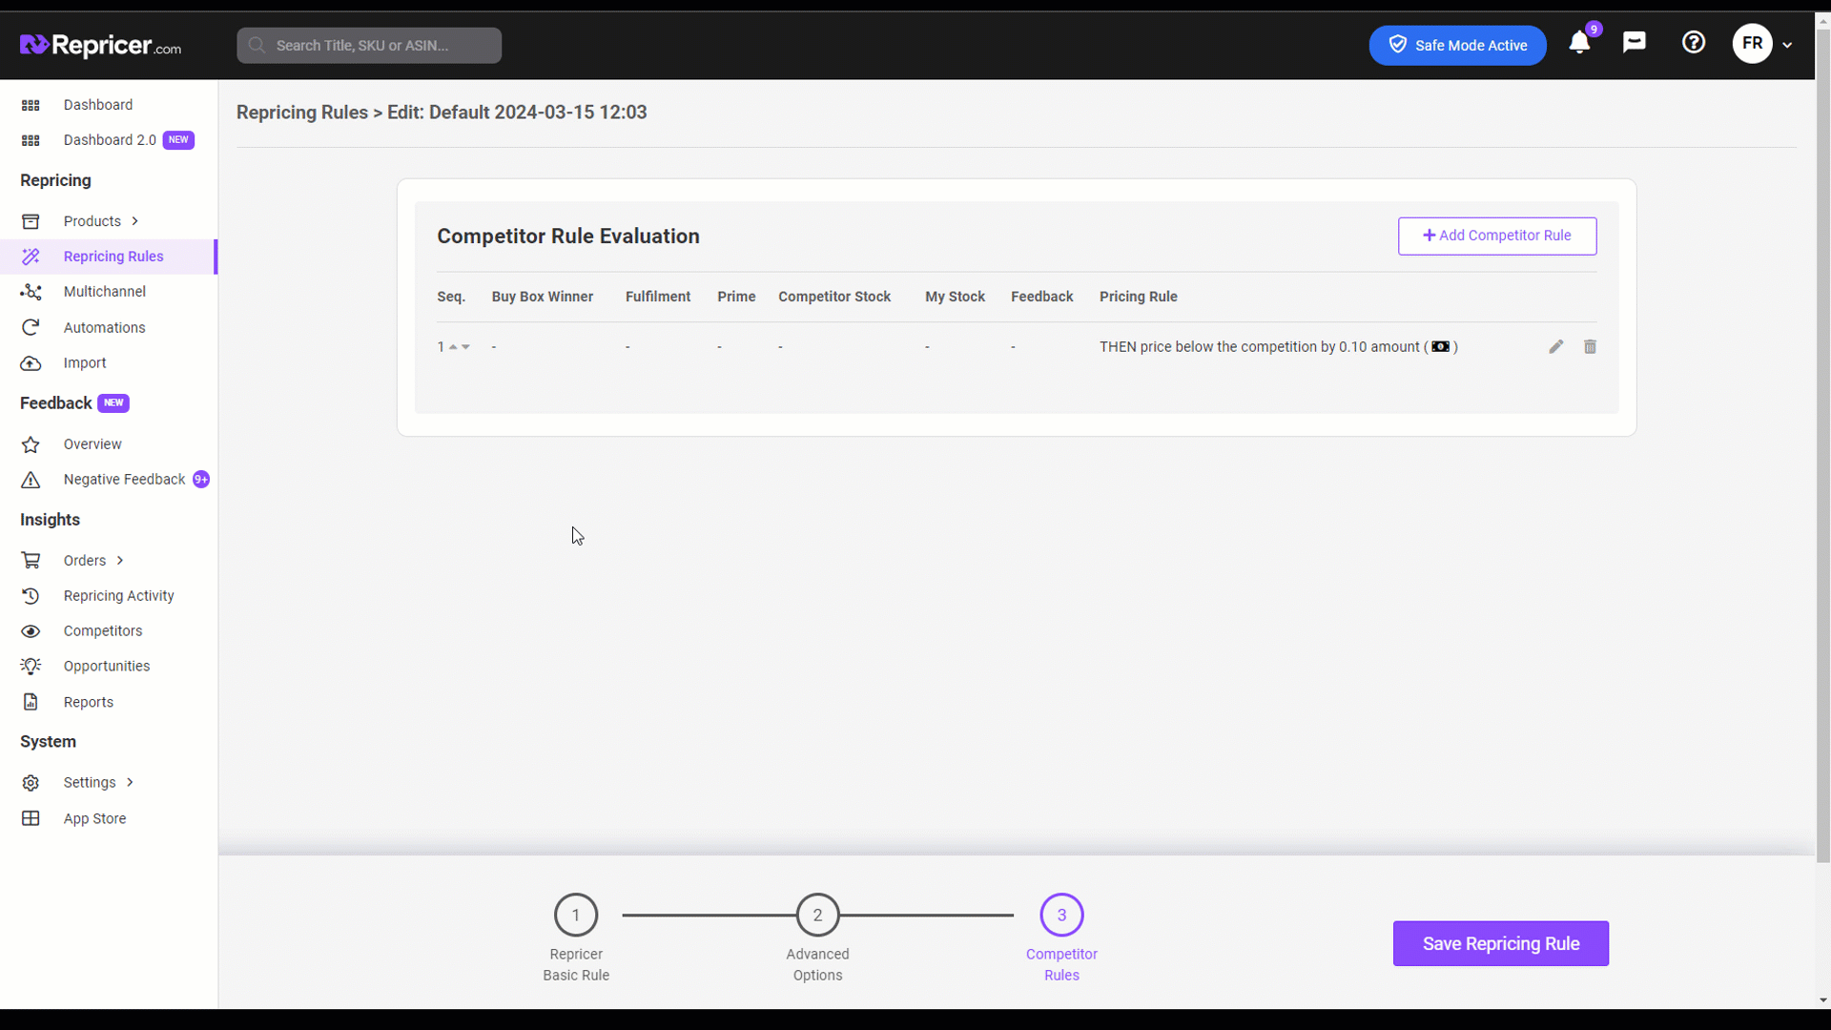Click Save Repricing Rule button
The image size is (1831, 1030).
click(1500, 943)
